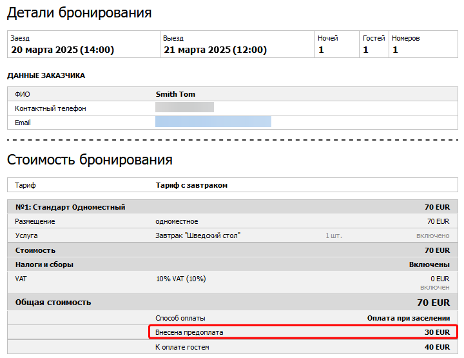This screenshot has height=358, width=464.
Task: Click the 'К оплате гостем' label
Action: (182, 347)
